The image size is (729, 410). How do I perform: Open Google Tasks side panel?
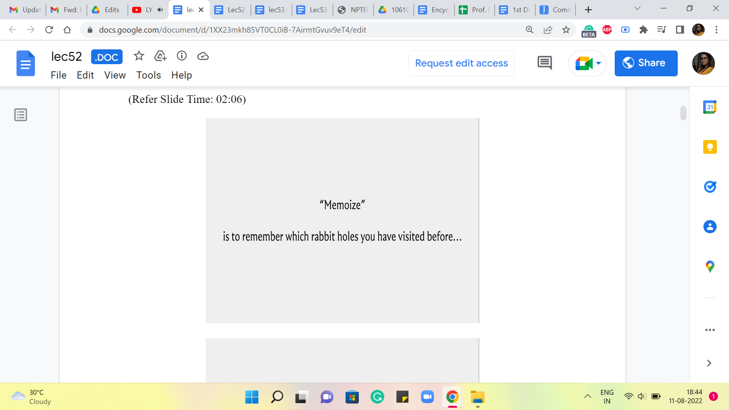(x=710, y=186)
